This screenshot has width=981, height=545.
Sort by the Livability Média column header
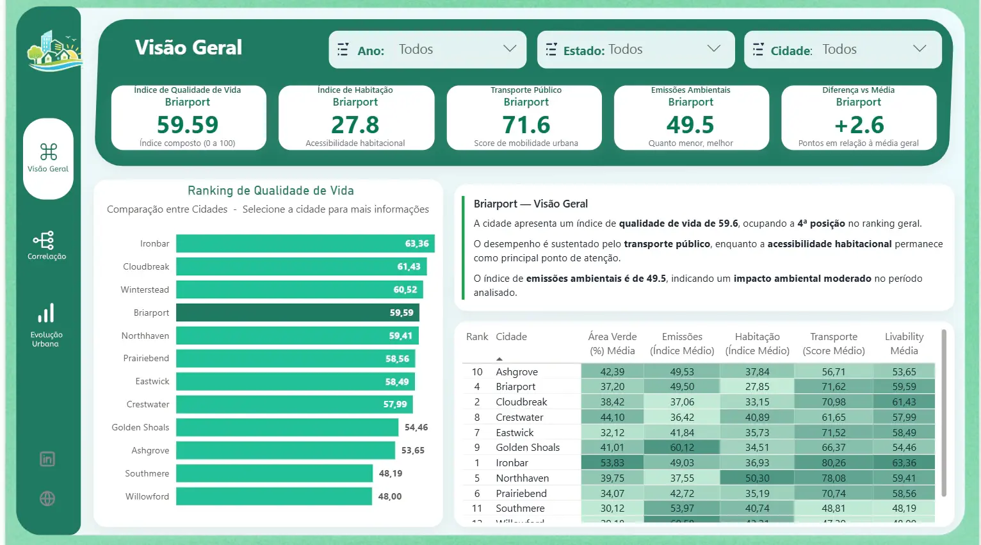904,344
